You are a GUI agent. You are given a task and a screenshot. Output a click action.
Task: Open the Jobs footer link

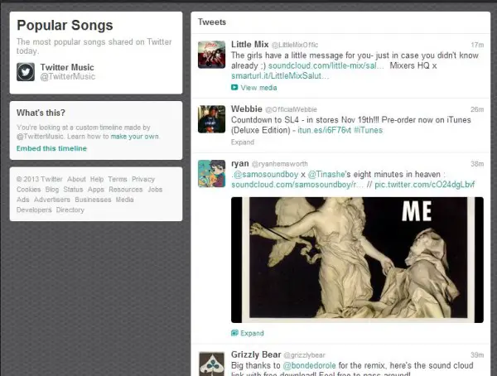[x=155, y=190]
